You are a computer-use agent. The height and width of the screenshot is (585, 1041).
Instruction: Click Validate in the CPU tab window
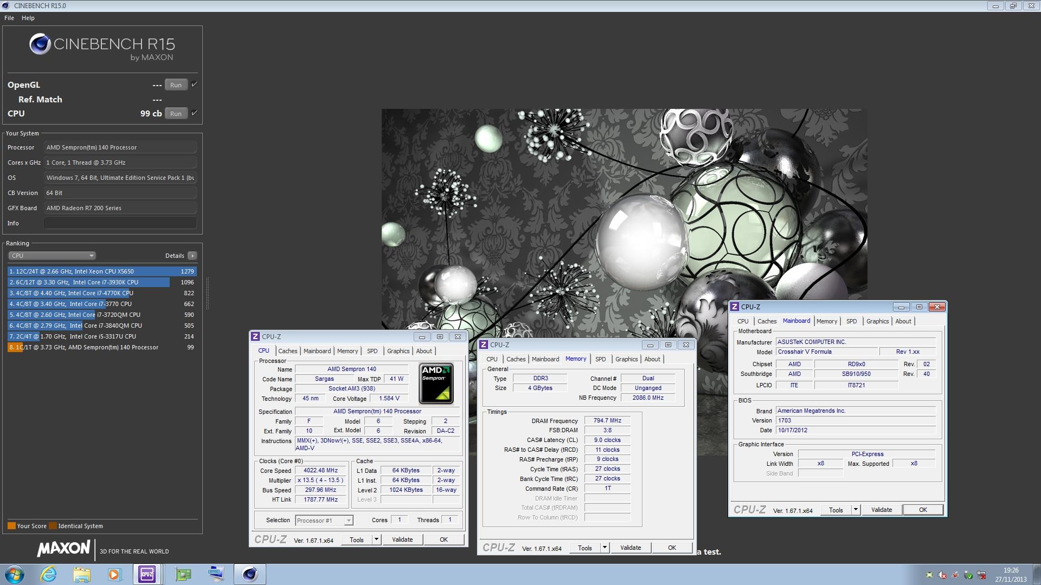coord(402,539)
